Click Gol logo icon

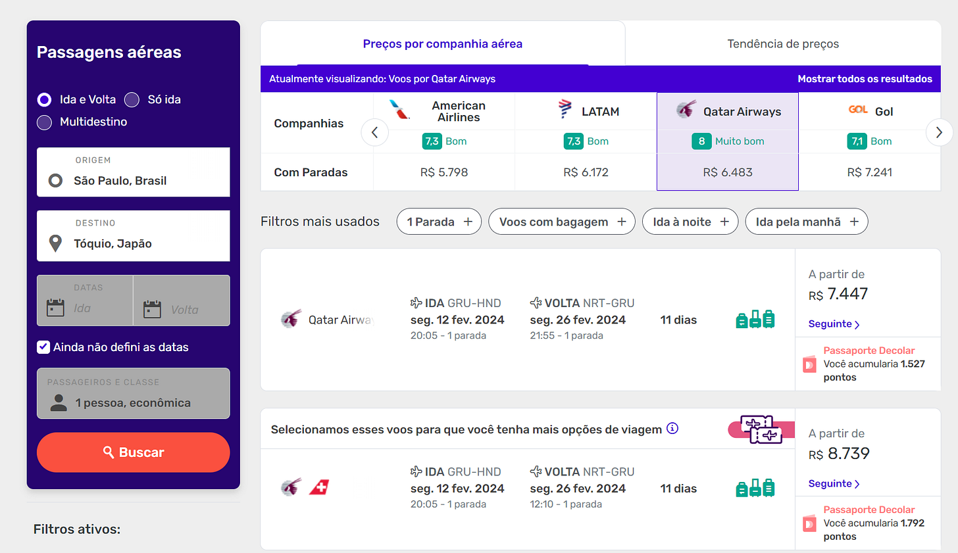pyautogui.click(x=858, y=110)
